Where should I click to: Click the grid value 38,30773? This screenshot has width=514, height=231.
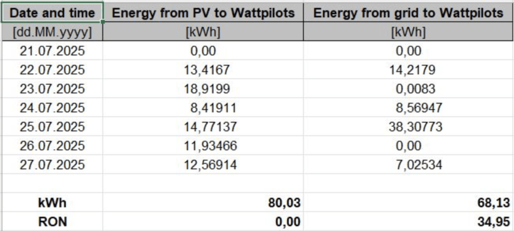tap(408, 127)
